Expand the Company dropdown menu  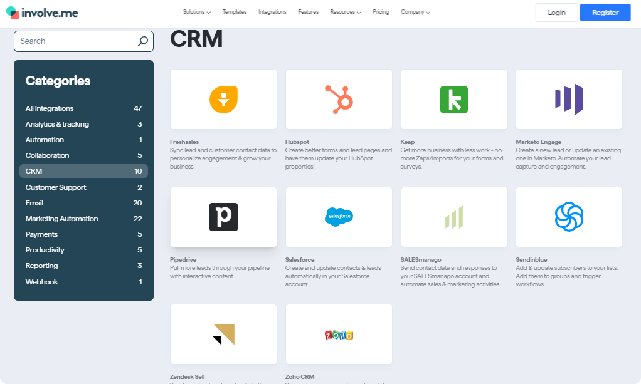(415, 12)
